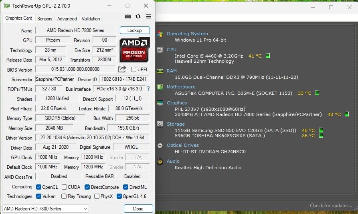Click the Intel Core i5 4460 text

click(209, 56)
